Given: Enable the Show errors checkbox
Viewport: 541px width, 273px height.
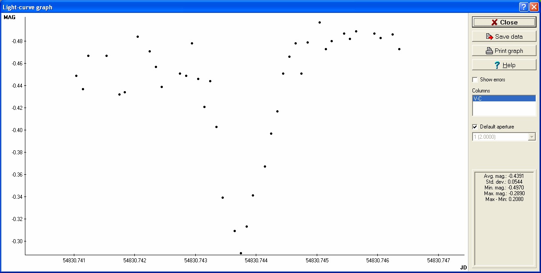Looking at the screenshot, I should pyautogui.click(x=475, y=80).
